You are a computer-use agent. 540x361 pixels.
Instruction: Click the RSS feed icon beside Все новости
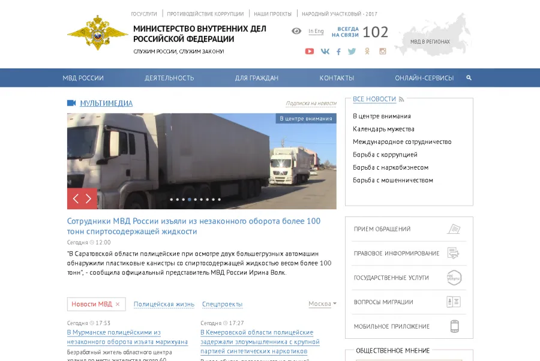[x=401, y=99]
